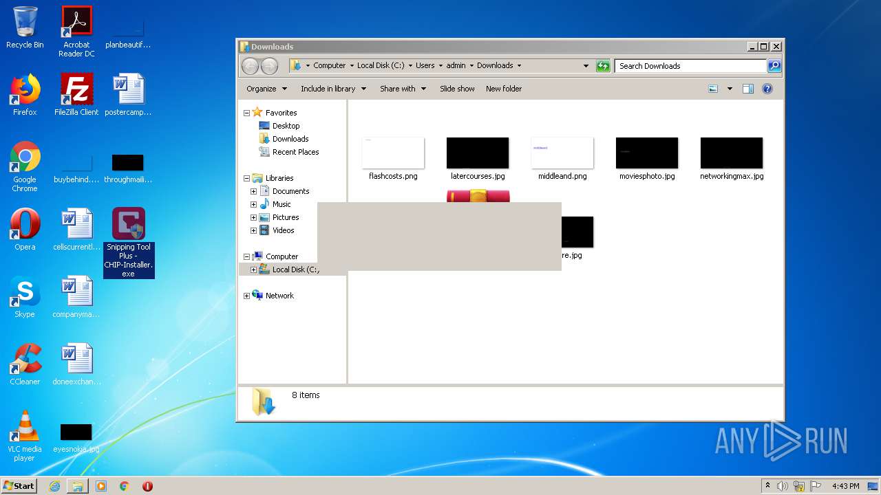Select Desktop under Favorites

point(279,126)
